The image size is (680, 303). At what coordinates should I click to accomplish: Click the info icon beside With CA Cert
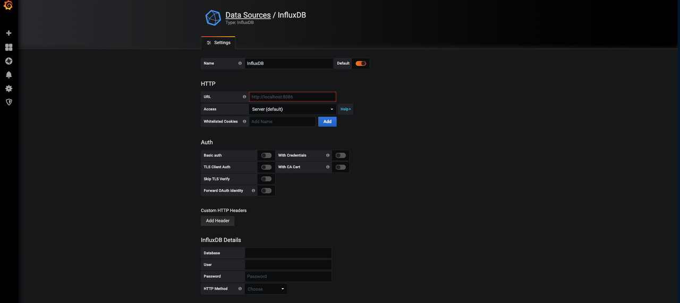328,167
